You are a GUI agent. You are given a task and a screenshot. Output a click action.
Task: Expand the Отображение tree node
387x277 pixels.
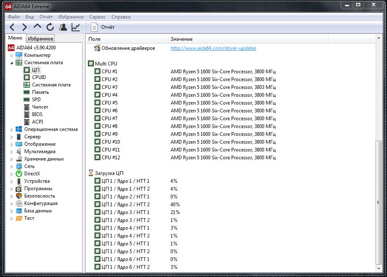pyautogui.click(x=12, y=144)
